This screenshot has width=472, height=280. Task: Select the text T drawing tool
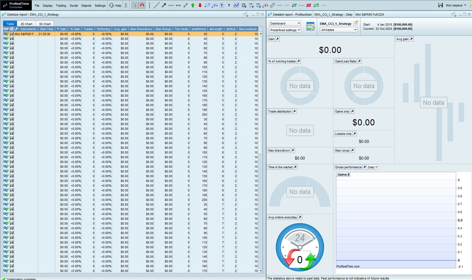(x=229, y=5)
